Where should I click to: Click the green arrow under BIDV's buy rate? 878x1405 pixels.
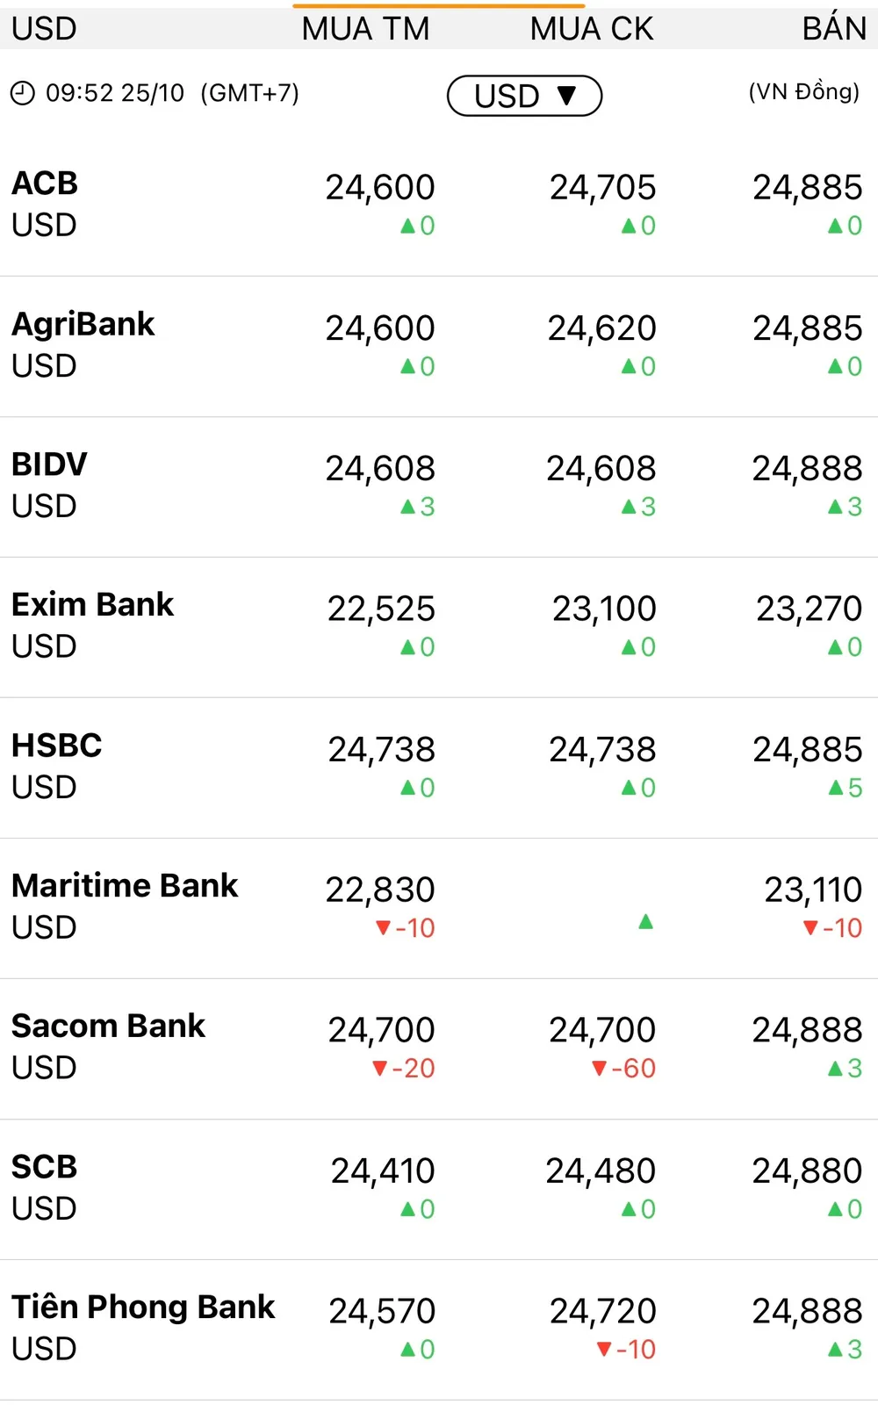(x=407, y=507)
